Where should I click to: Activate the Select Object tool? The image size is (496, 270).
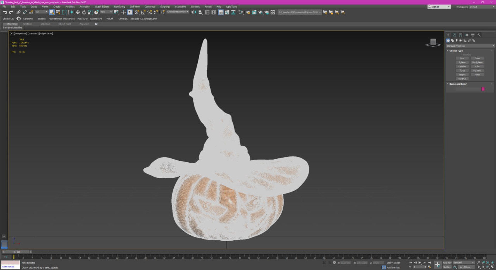coord(52,12)
